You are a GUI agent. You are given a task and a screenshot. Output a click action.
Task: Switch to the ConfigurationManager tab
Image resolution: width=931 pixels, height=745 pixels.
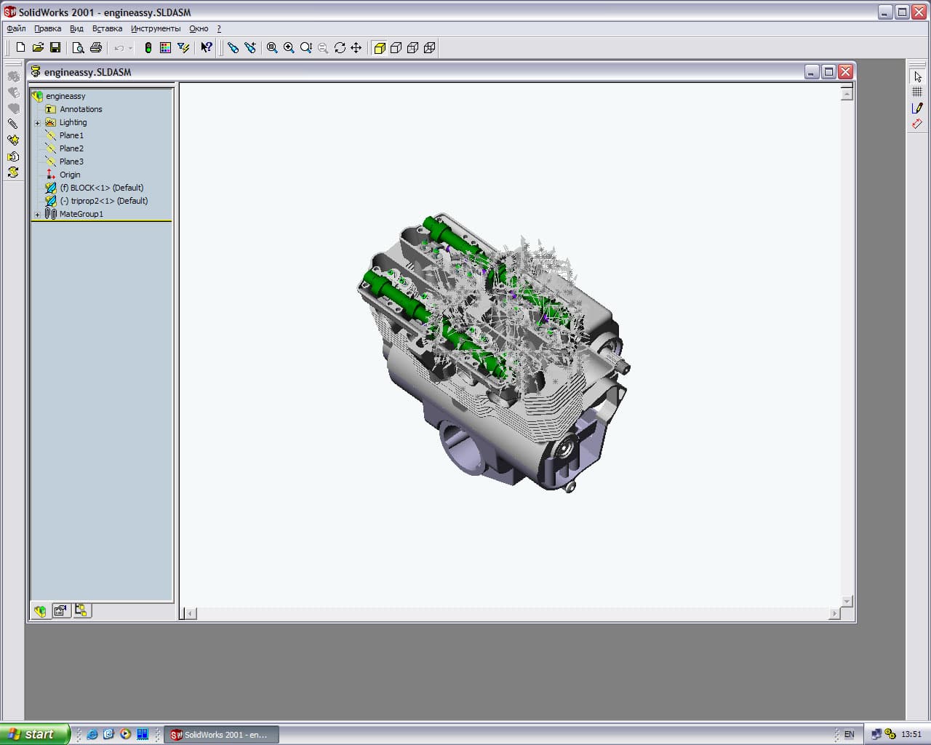[81, 611]
